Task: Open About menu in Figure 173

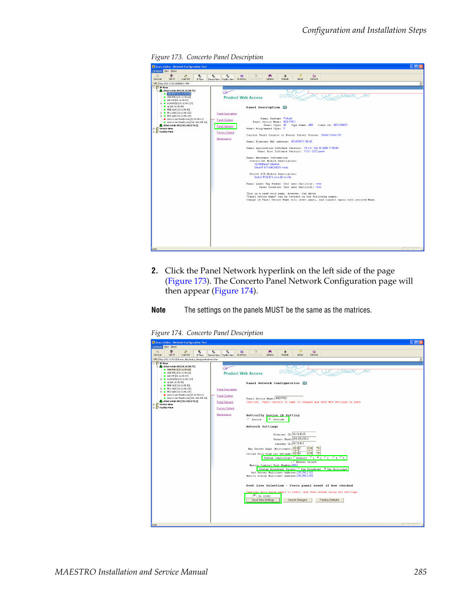Action: click(x=174, y=71)
